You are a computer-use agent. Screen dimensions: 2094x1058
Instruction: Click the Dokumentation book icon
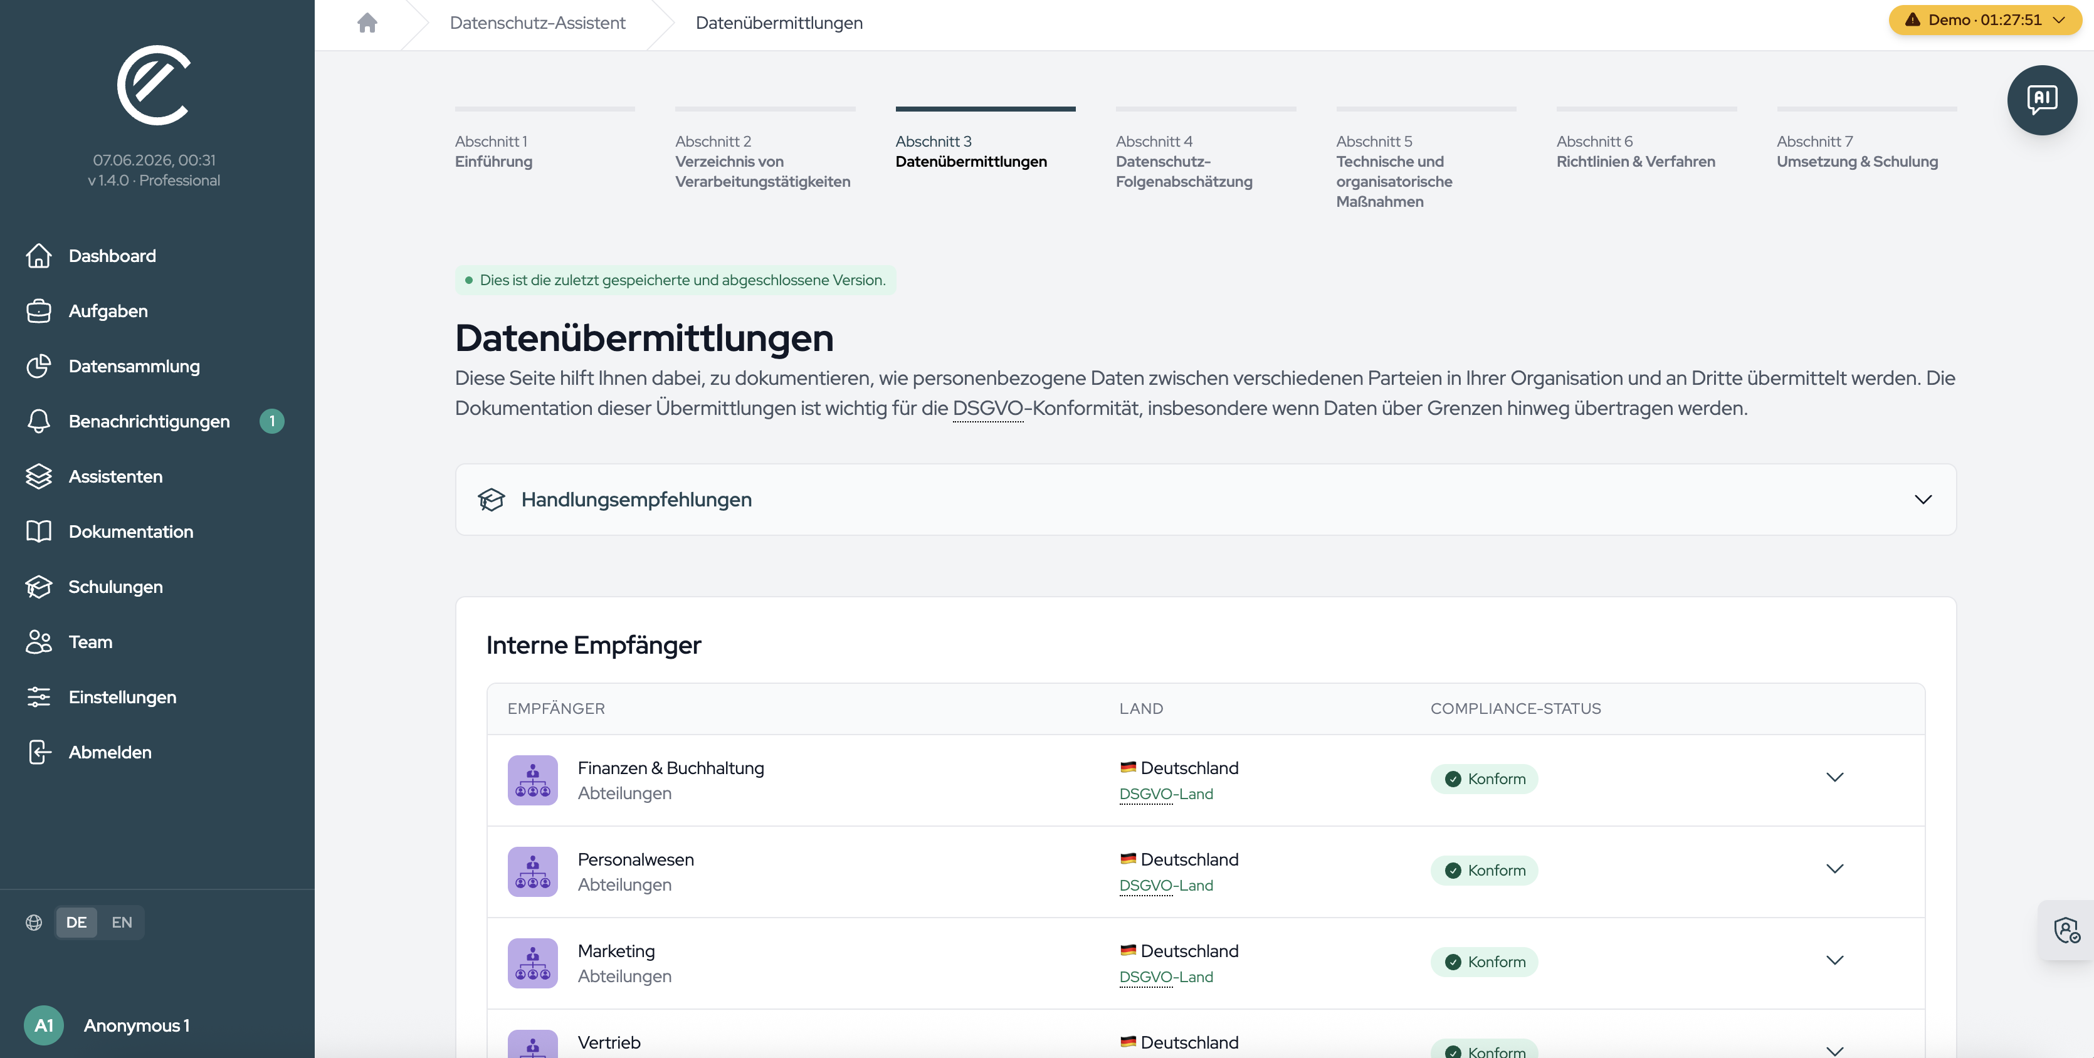[x=38, y=532]
